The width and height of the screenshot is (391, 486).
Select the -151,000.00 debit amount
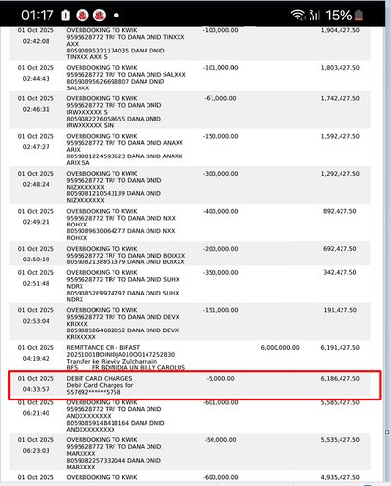[x=220, y=310]
